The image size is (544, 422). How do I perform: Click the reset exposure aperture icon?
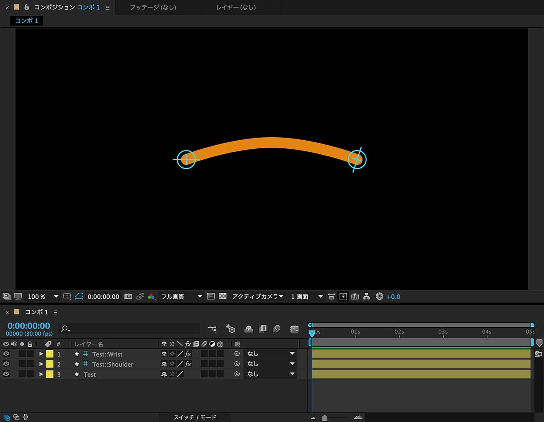pyautogui.click(x=380, y=297)
